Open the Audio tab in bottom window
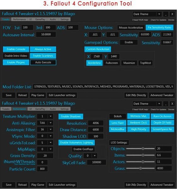 (x=53, y=109)
